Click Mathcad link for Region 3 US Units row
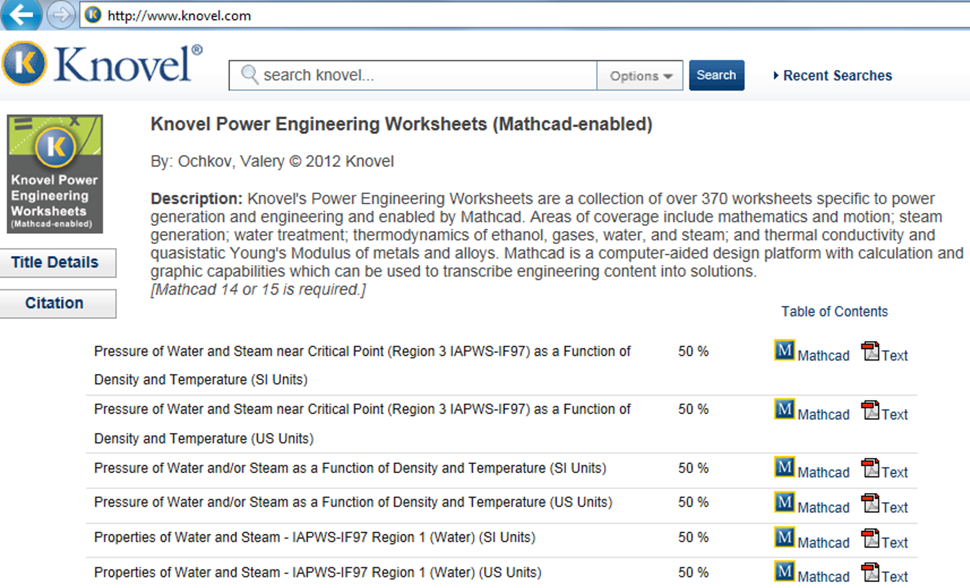The height and width of the screenshot is (588, 970). click(824, 415)
